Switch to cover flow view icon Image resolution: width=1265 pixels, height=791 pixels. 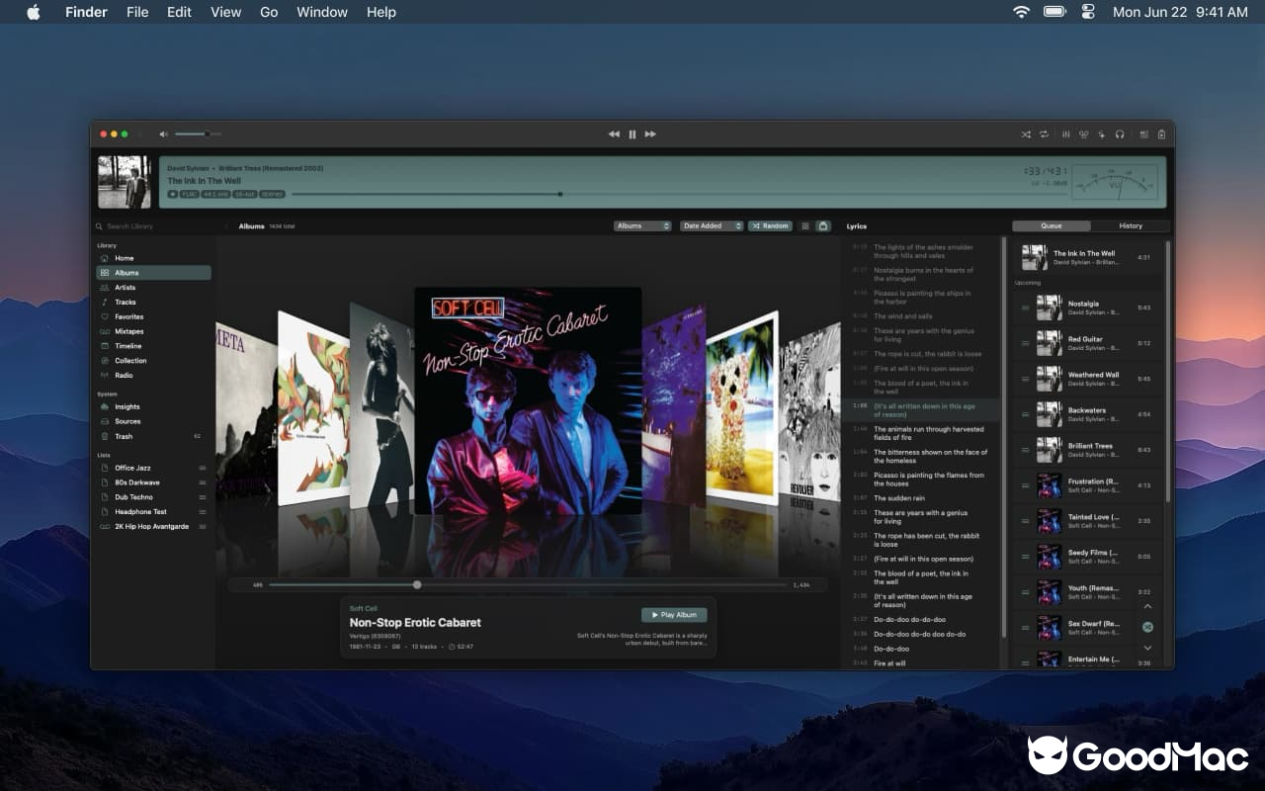pyautogui.click(x=823, y=226)
